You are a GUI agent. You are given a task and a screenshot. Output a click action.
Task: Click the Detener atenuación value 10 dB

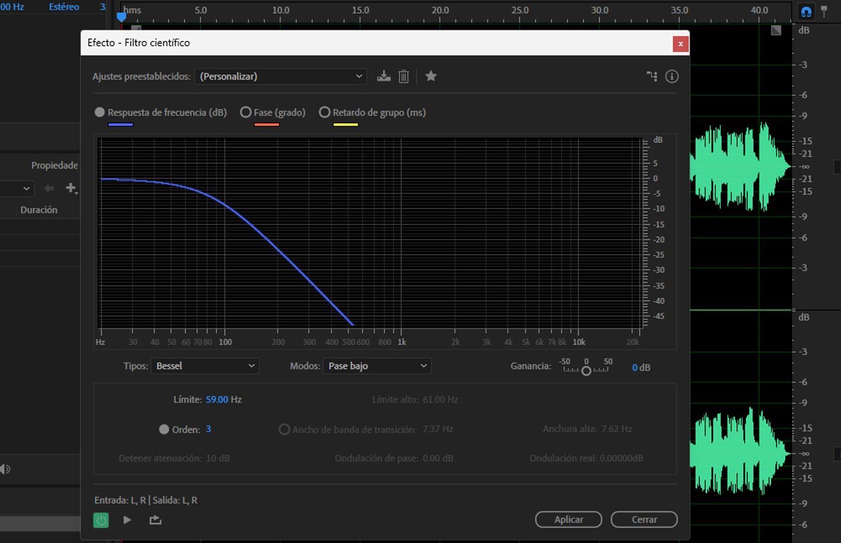coord(218,458)
